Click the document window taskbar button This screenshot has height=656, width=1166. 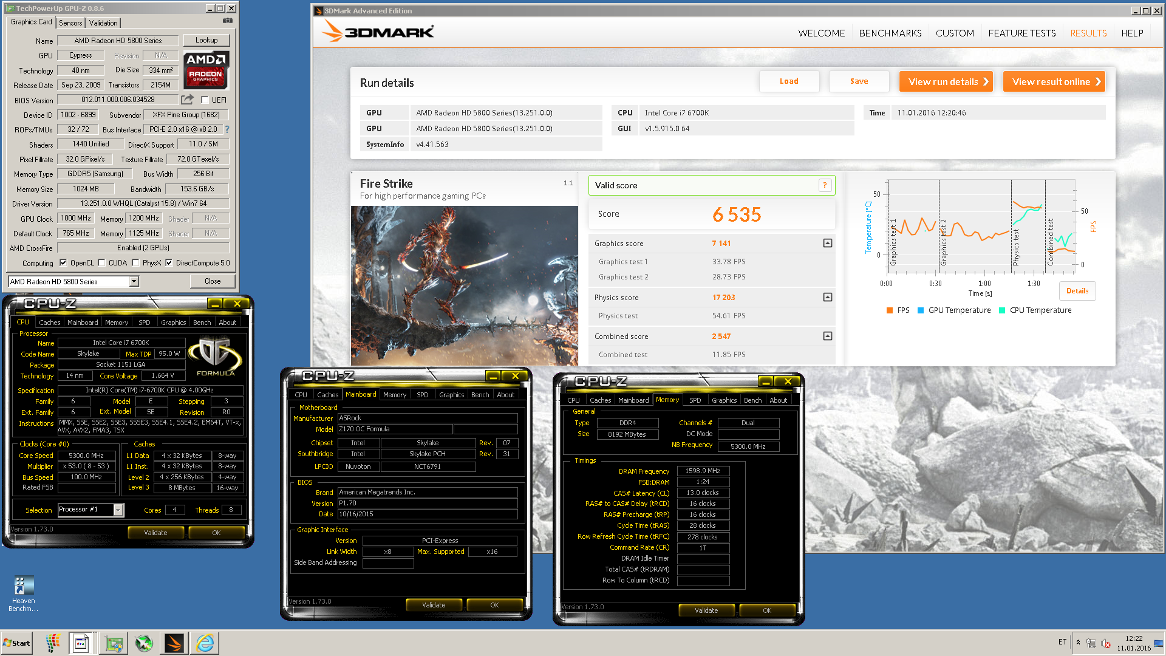coord(81,643)
